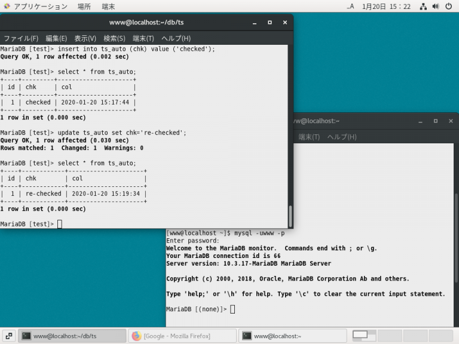Click the 'checked' cell in first result
This screenshot has height=344, width=459.
(38, 102)
